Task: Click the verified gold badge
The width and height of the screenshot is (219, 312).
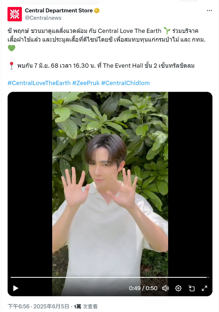Action: coord(97,11)
